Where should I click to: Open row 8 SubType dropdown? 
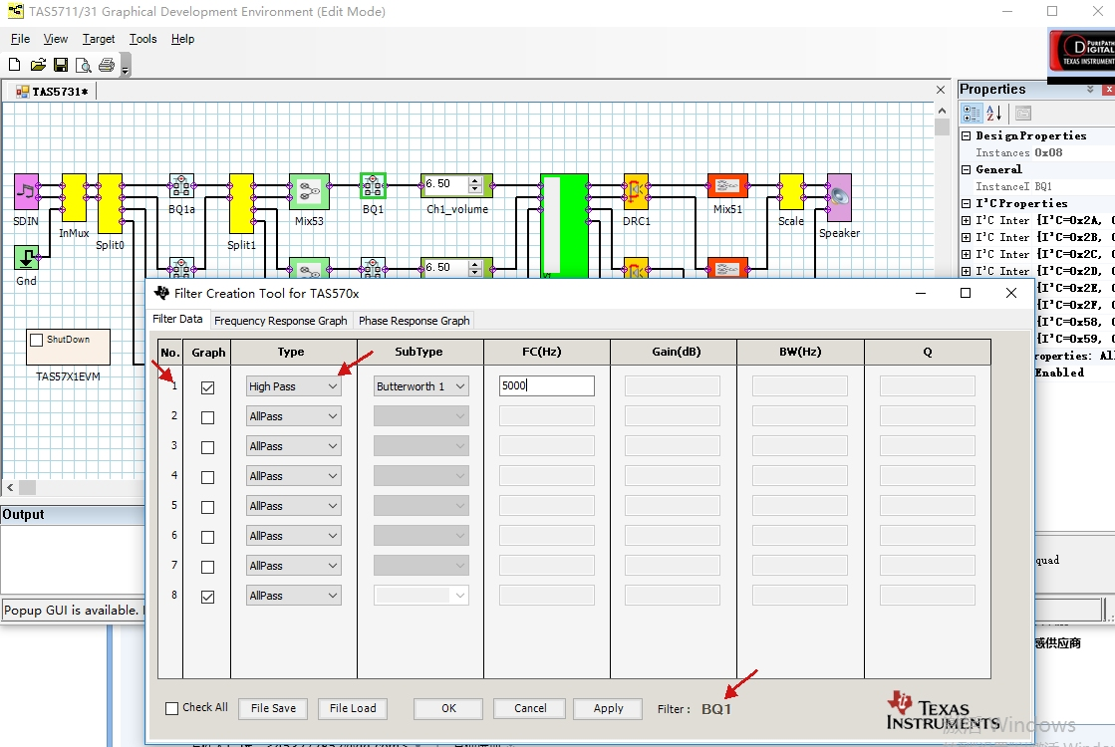click(x=420, y=596)
